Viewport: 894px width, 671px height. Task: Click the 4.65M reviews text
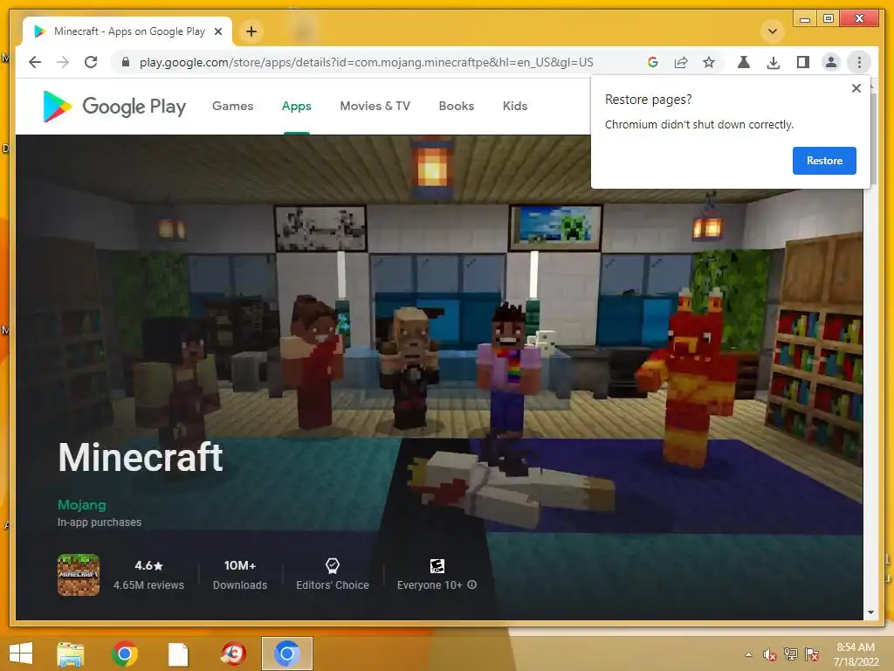click(148, 585)
